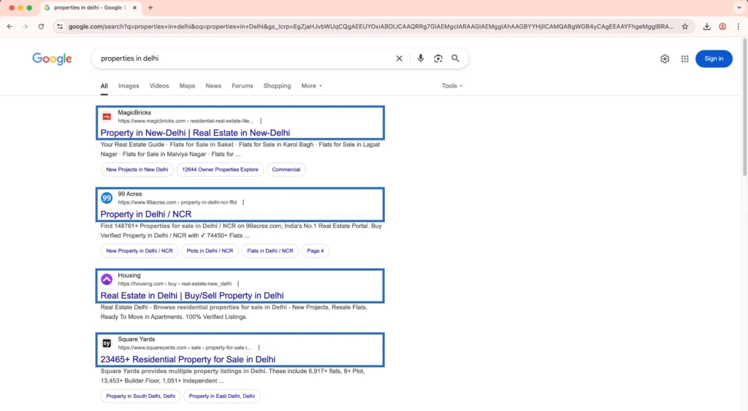Start voice search with the microphone icon

tap(420, 58)
